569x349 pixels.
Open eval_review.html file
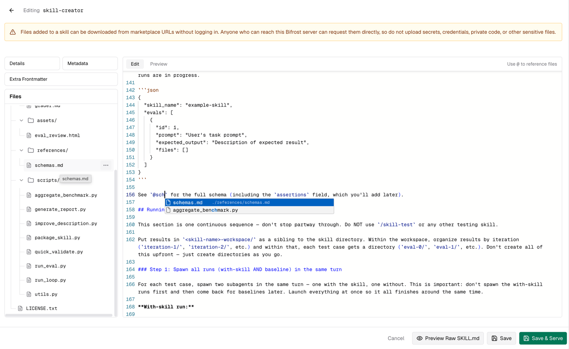(57, 135)
